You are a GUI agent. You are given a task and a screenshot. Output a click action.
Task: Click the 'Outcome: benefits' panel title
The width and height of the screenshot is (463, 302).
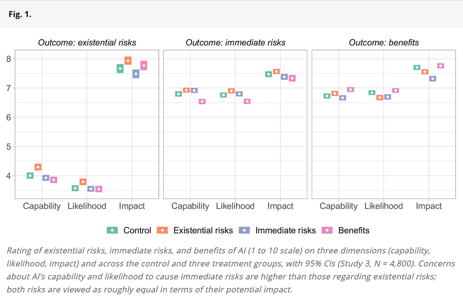click(x=384, y=43)
